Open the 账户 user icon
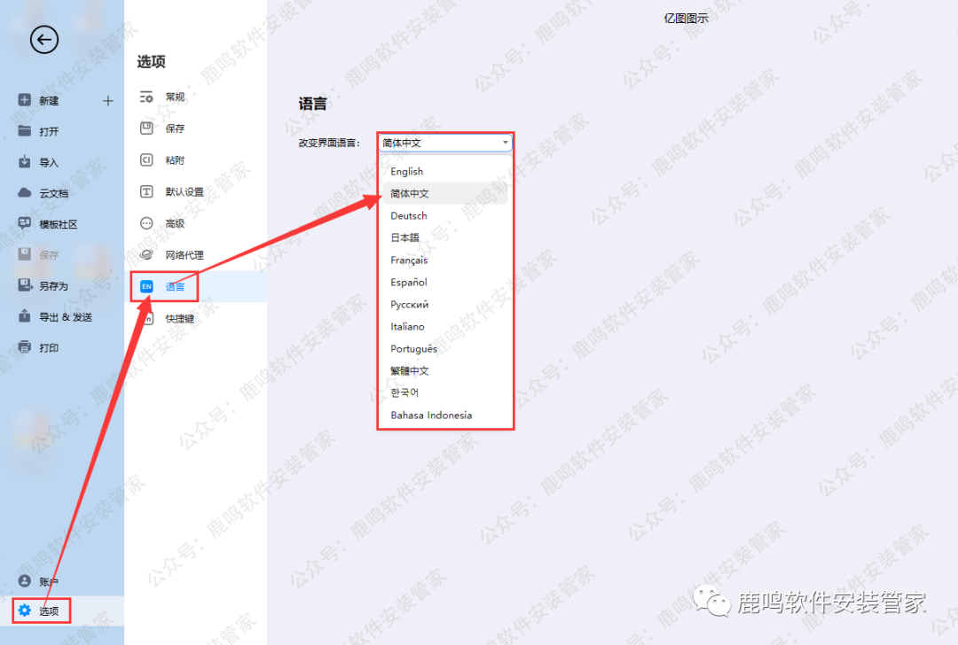958x645 pixels. coord(25,581)
